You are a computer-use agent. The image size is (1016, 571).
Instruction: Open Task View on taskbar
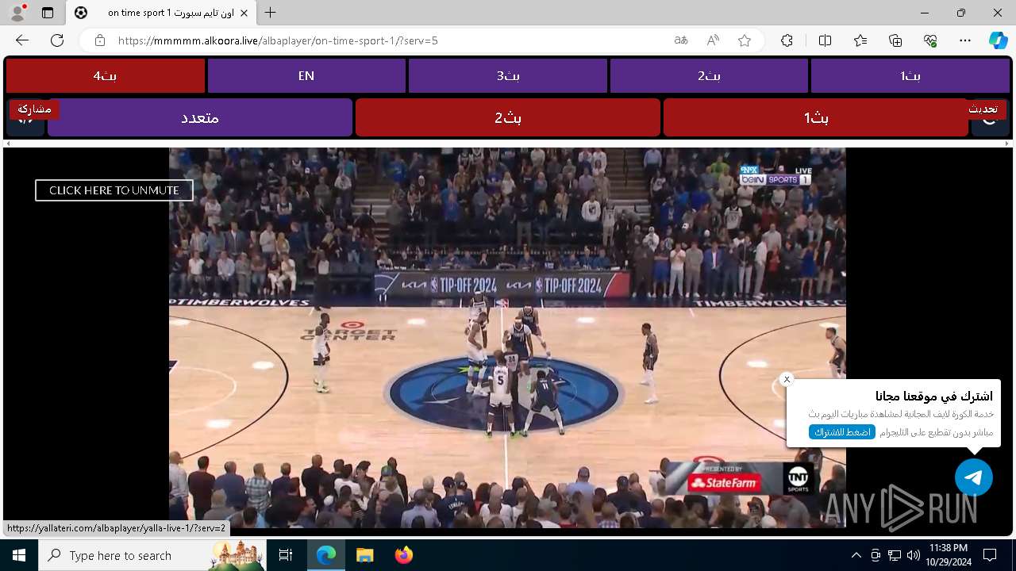(x=286, y=555)
